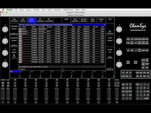Screen dimensions: 151x113
Task: Select encoder wheel C on the left
Action: (x=5, y=53)
